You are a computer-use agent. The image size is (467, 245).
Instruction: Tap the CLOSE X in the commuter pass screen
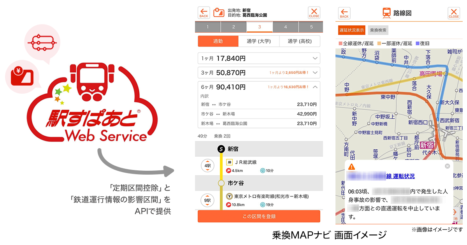point(314,13)
